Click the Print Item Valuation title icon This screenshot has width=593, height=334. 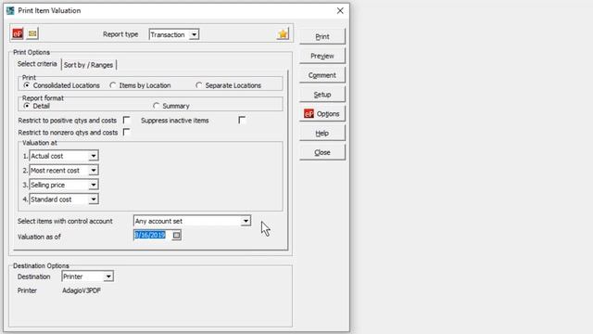pyautogui.click(x=10, y=10)
